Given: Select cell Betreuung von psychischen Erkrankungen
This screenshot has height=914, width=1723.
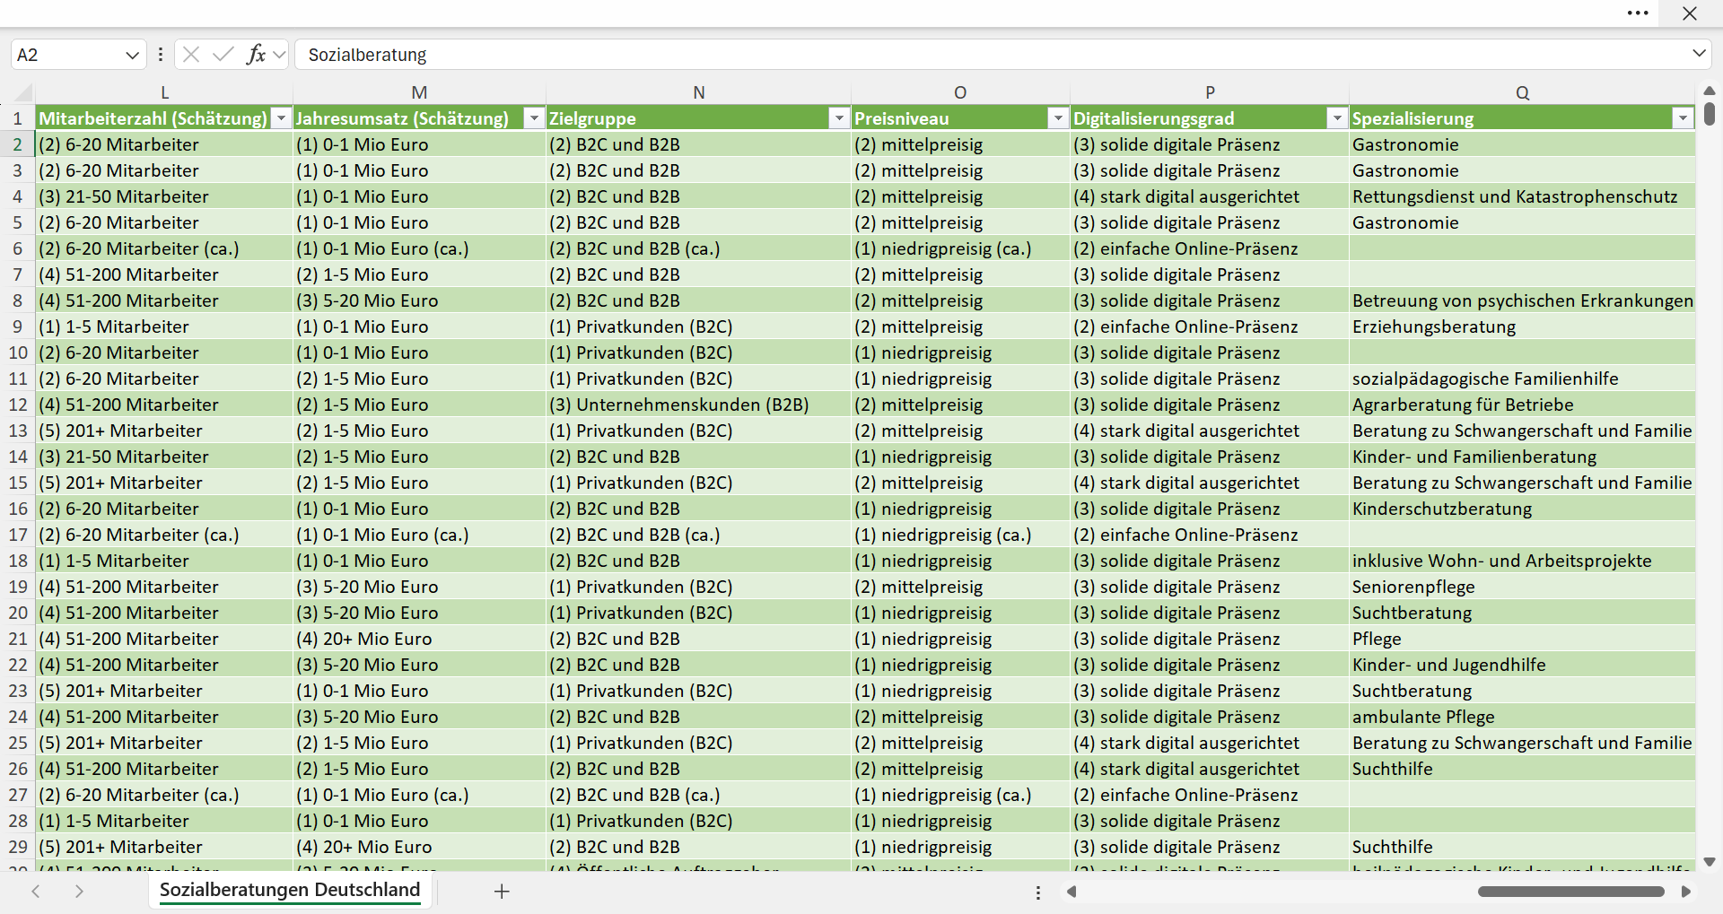Looking at the screenshot, I should (x=1522, y=300).
